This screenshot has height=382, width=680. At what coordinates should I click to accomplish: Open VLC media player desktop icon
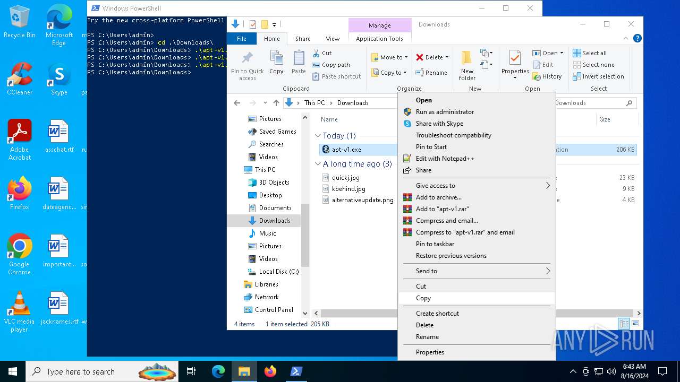tap(19, 312)
